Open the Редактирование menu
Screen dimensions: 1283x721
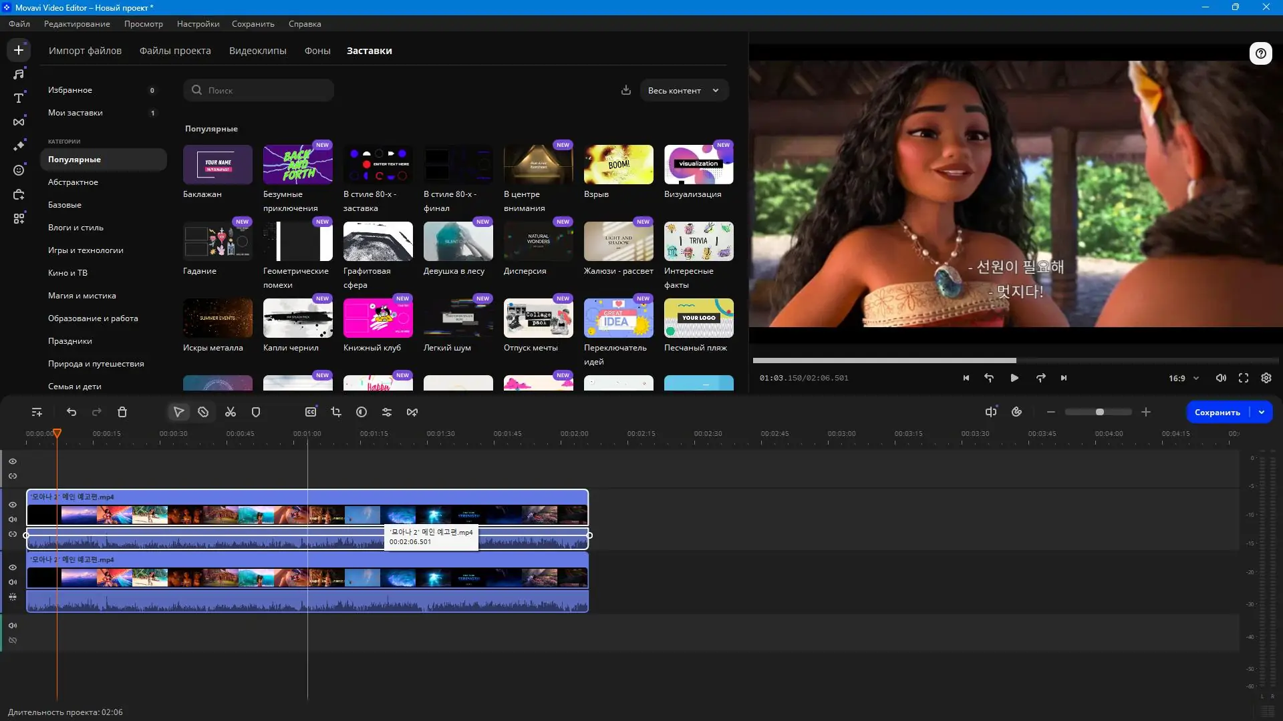[x=77, y=24]
